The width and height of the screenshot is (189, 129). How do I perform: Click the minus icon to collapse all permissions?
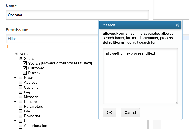tap(15, 47)
